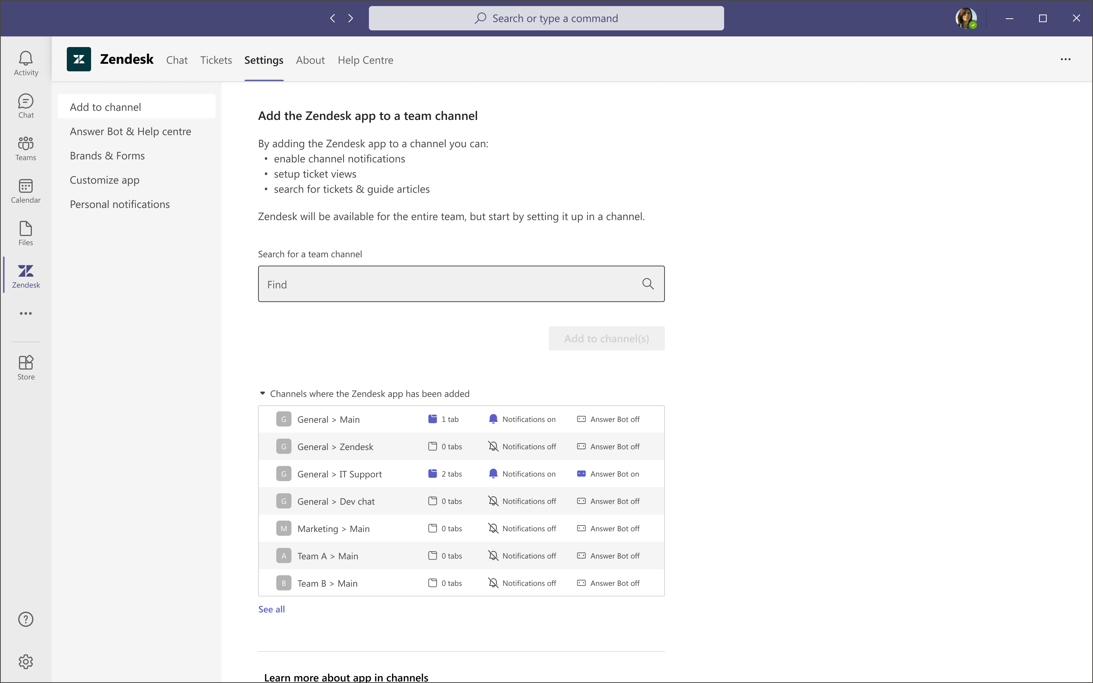The height and width of the screenshot is (683, 1093).
Task: Select the Settings tab
Action: click(x=264, y=60)
